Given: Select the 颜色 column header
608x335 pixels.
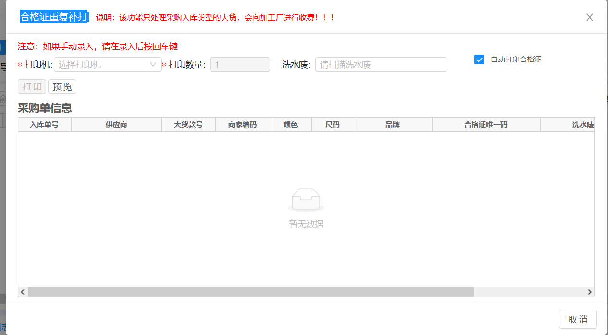Looking at the screenshot, I should tap(290, 125).
